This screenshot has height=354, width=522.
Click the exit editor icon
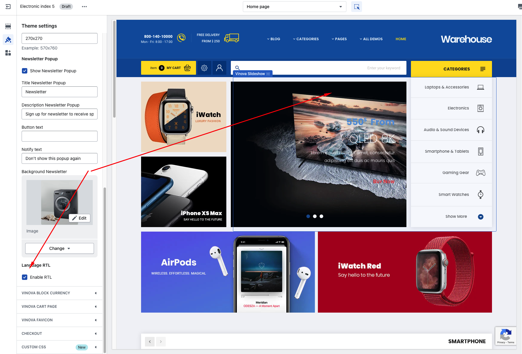(8, 7)
